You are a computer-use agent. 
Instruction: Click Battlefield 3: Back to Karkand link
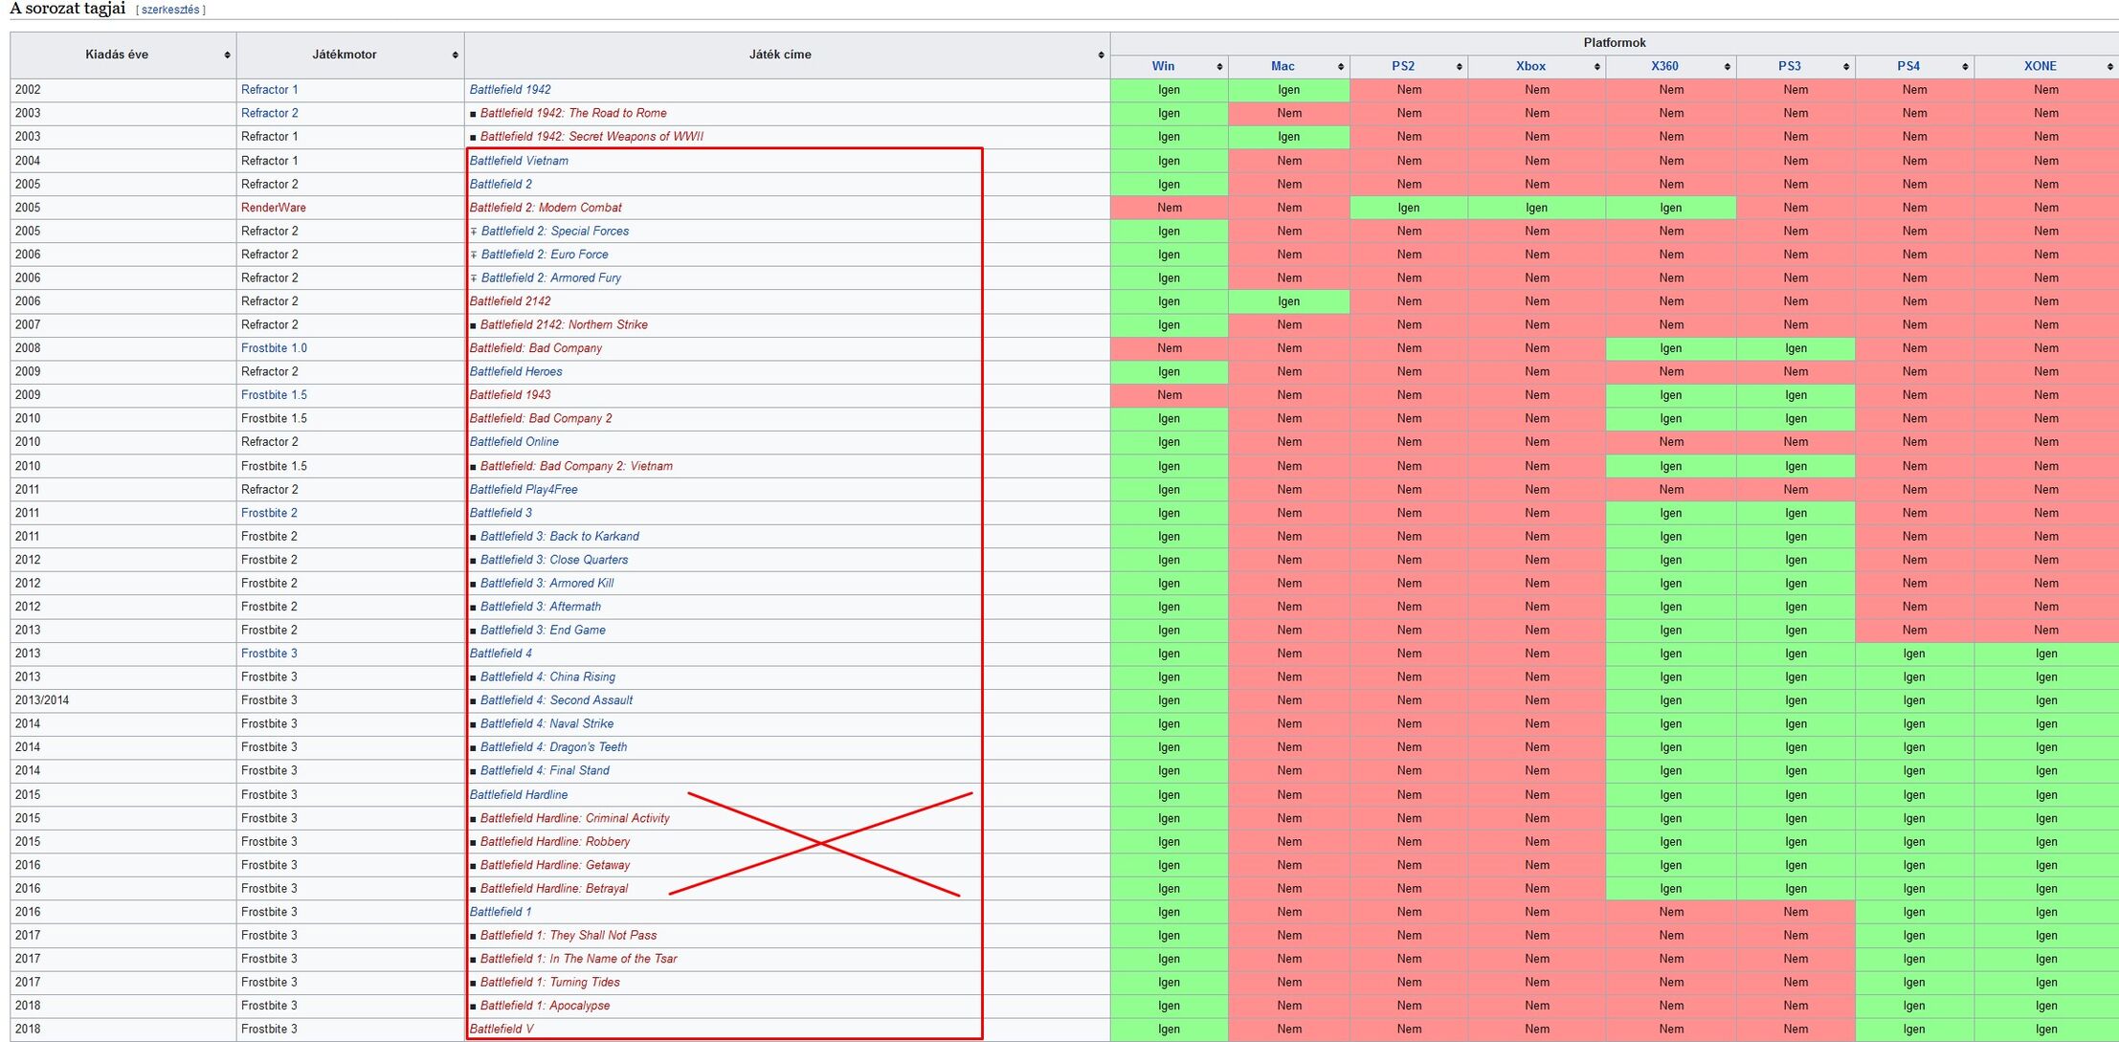tap(559, 537)
